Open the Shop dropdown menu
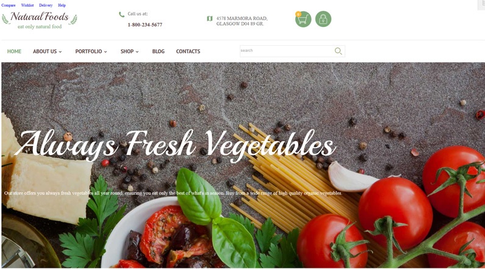The image size is (485, 269). click(129, 51)
